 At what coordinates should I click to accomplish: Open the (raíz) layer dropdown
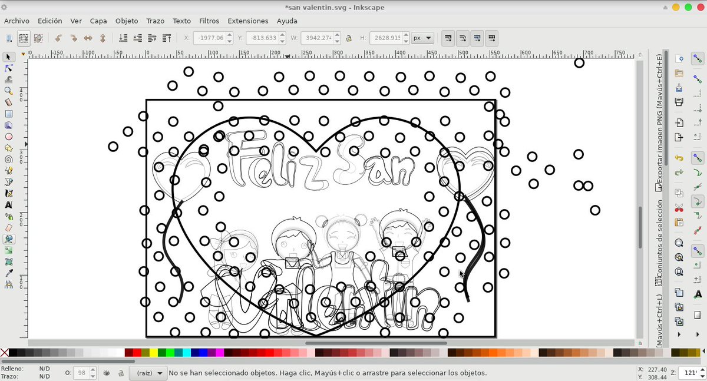click(x=148, y=373)
